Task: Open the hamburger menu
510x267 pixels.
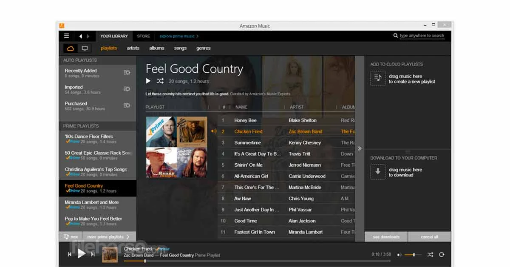Action: [x=66, y=36]
